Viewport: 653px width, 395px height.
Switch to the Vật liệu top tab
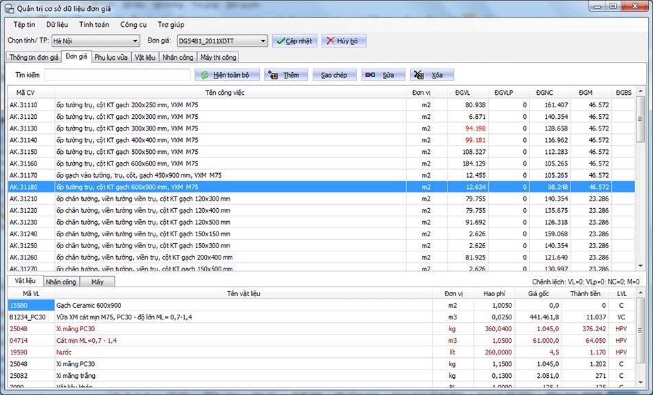coord(144,58)
